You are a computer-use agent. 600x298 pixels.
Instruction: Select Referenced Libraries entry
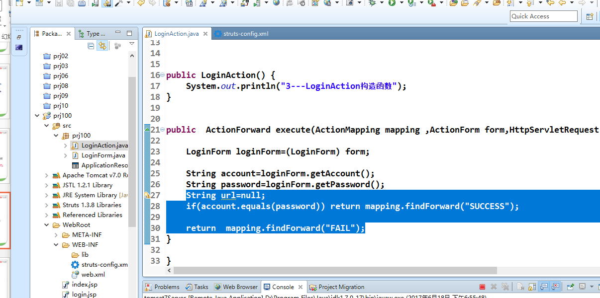coord(88,215)
